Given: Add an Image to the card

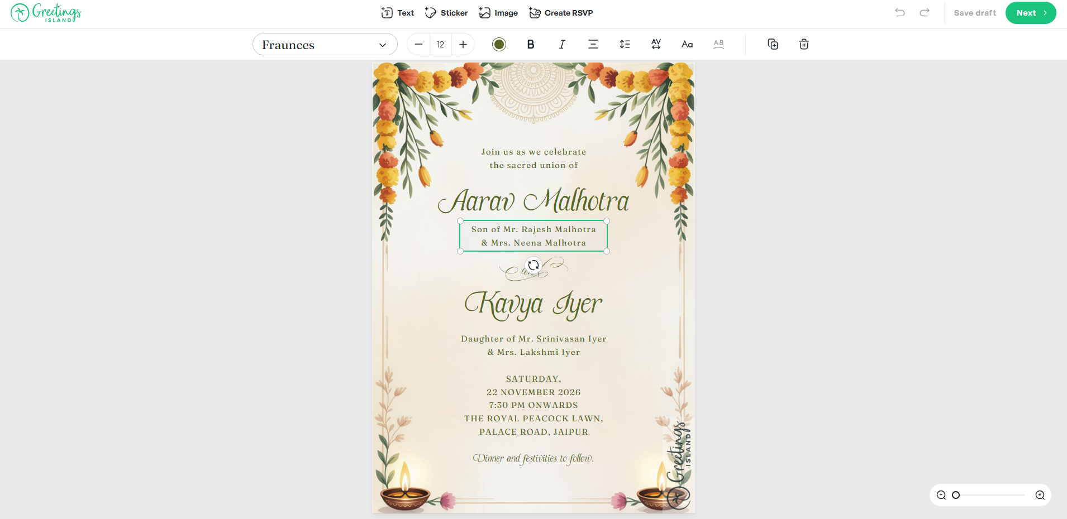Looking at the screenshot, I should 498,13.
